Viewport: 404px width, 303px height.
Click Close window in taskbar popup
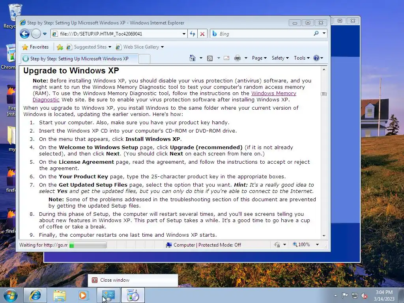tap(133, 280)
